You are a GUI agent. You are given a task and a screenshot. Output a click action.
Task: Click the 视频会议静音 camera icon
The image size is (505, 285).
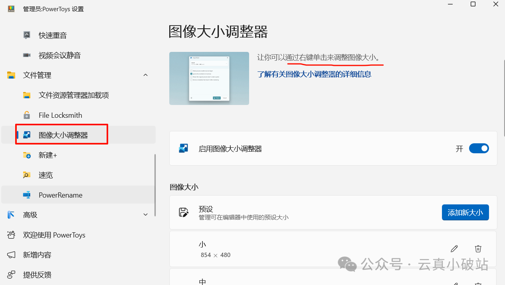[27, 55]
